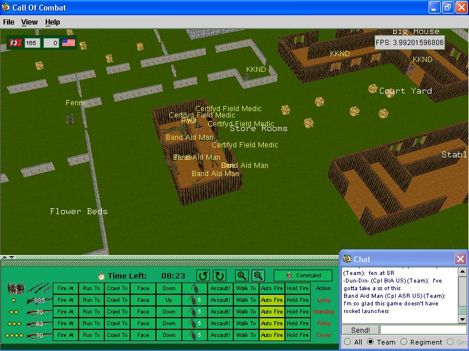Make the Lying soldier get Up

click(169, 300)
